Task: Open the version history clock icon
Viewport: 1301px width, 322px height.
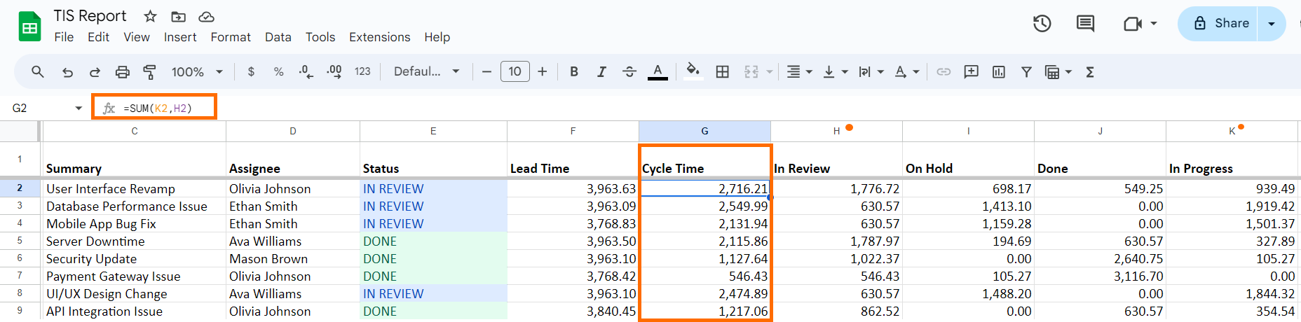Action: pyautogui.click(x=1042, y=24)
